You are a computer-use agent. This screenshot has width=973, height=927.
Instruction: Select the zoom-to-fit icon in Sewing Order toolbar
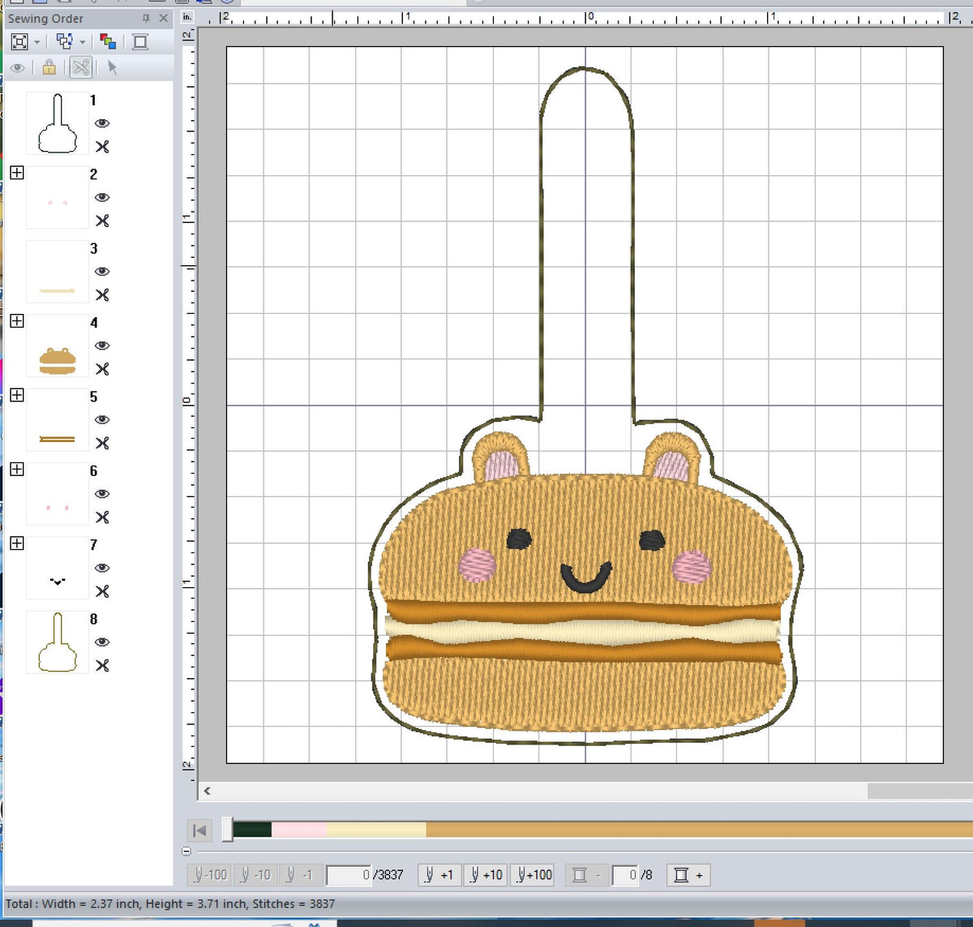[x=19, y=41]
